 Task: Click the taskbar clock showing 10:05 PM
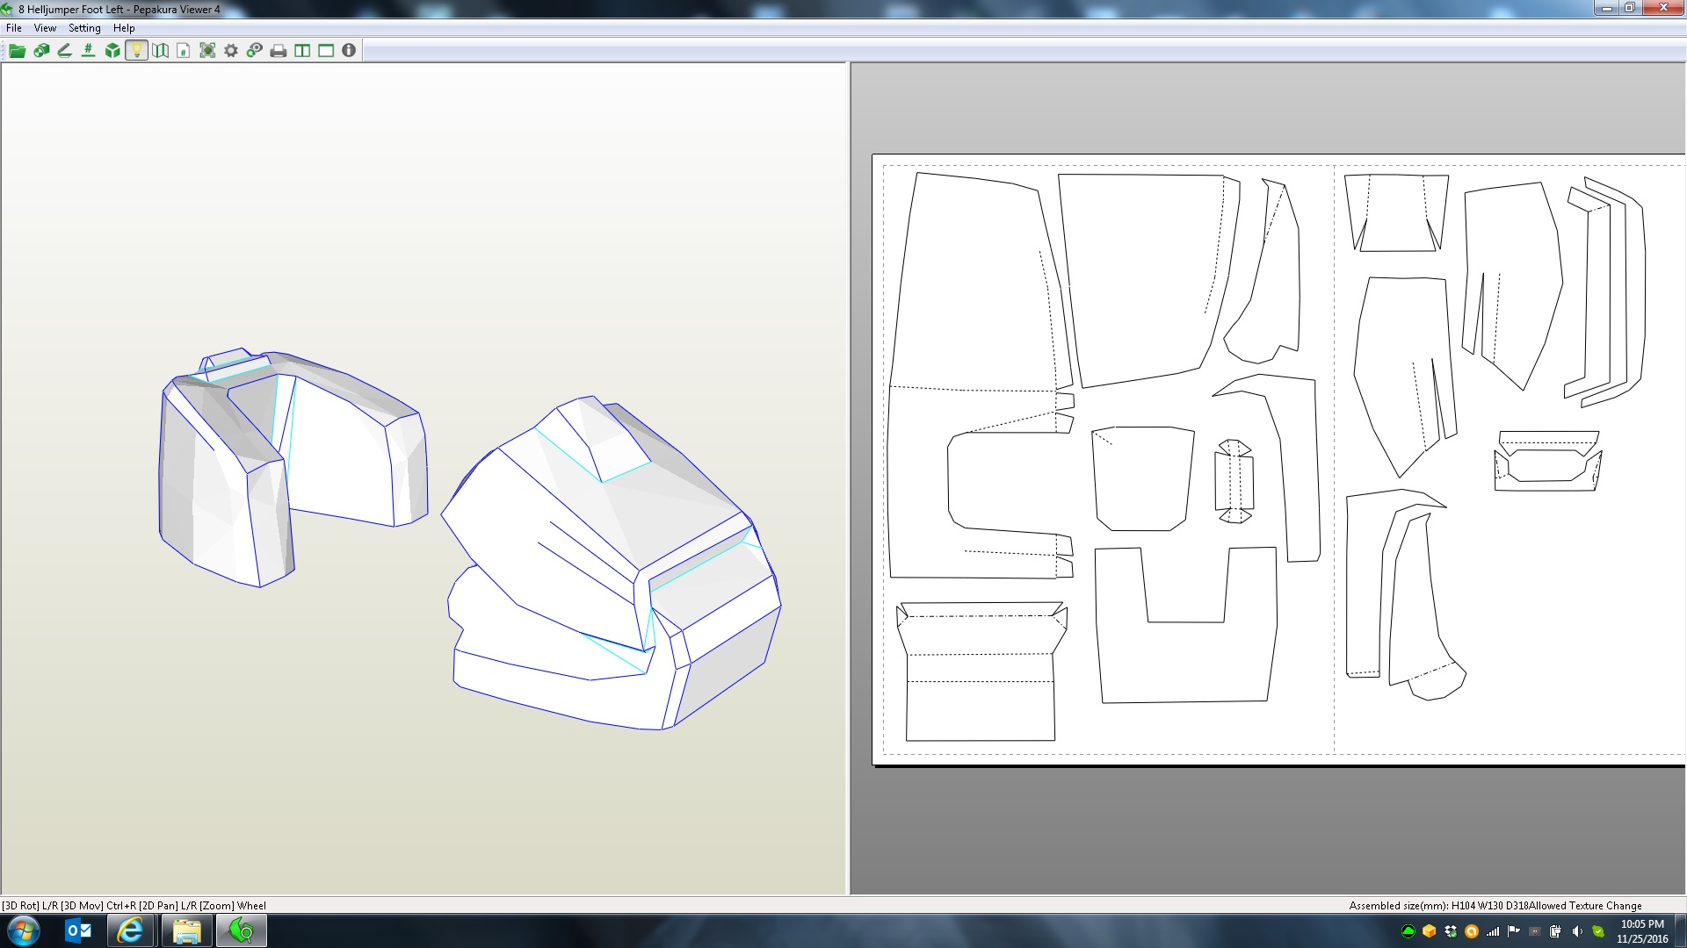pyautogui.click(x=1642, y=931)
